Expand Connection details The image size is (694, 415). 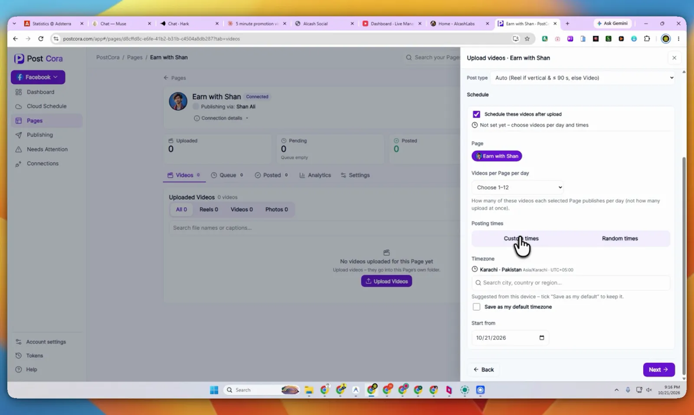click(221, 118)
